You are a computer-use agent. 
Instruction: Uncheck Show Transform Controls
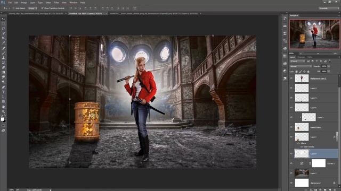43,8
